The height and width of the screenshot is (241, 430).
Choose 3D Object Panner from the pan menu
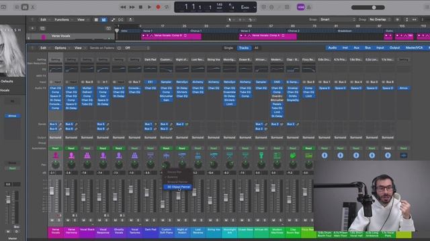click(178, 187)
